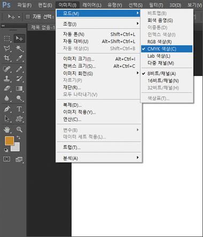Open the 3D(D) menu
Image resolution: width=203 pixels, height=237 pixels.
175,5
